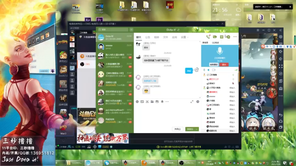Click the member list scrollbar
The height and width of the screenshot is (166, 296).
[x=238, y=79]
